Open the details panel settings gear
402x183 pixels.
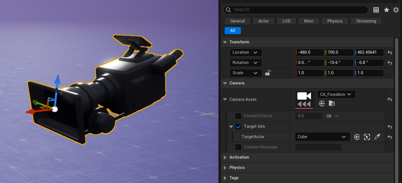pyautogui.click(x=396, y=10)
